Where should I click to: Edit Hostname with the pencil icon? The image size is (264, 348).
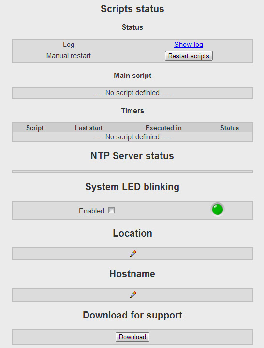(132, 295)
